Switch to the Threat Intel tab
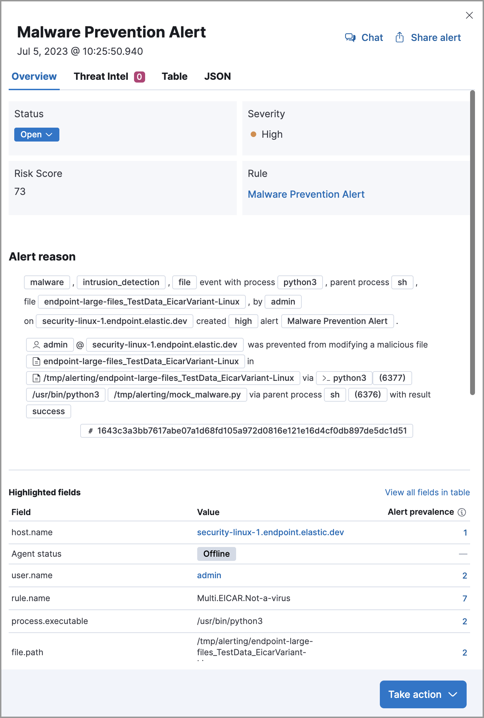The width and height of the screenshot is (484, 718). pos(109,76)
